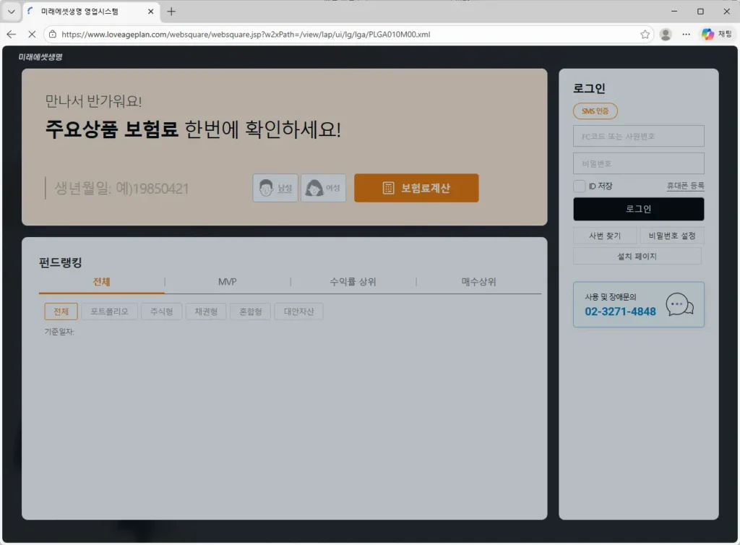Image resolution: width=740 pixels, height=545 pixels.
Task: Expand the tab list dropdown chevron
Action: [11, 12]
